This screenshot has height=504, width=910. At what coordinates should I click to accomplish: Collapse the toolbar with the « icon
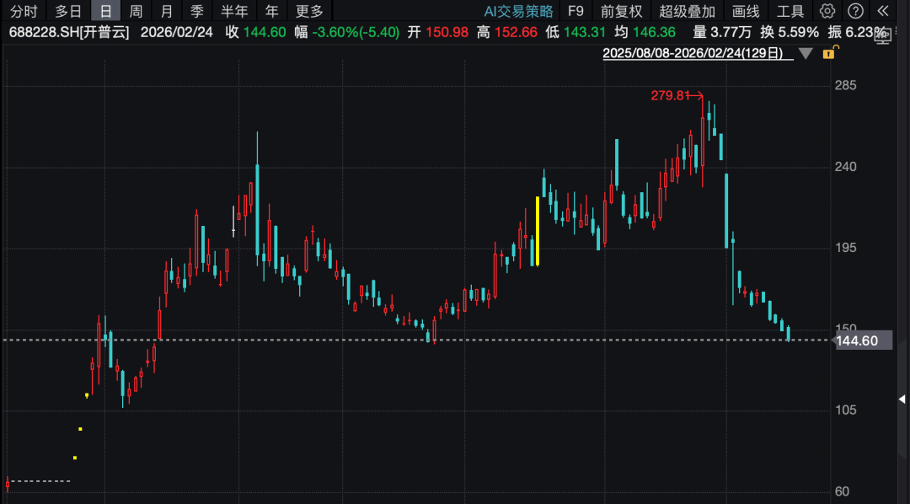883,10
